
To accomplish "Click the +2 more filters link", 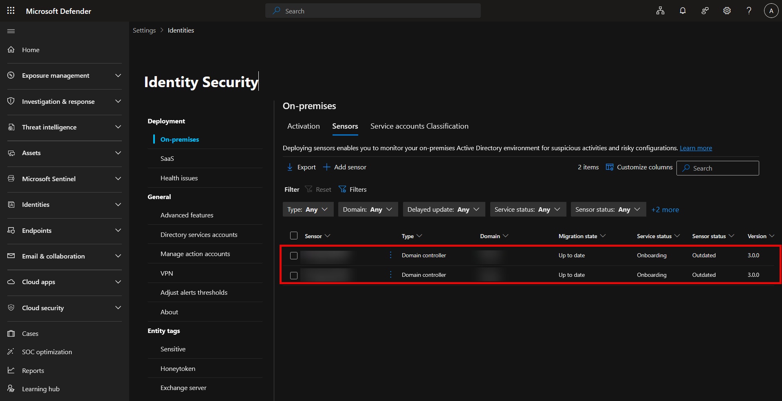I will pyautogui.click(x=665, y=210).
